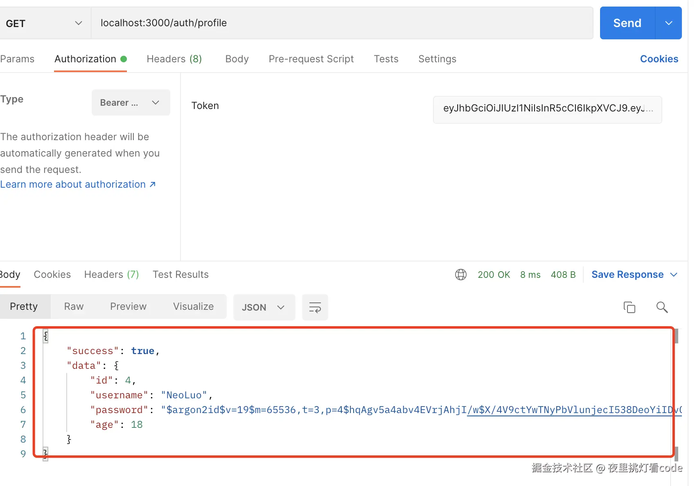Click the Send button
The width and height of the screenshot is (695, 486).
[x=627, y=23]
